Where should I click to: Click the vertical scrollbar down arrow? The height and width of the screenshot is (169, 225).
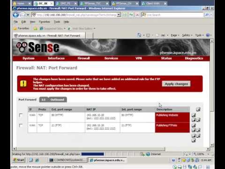tap(212, 145)
